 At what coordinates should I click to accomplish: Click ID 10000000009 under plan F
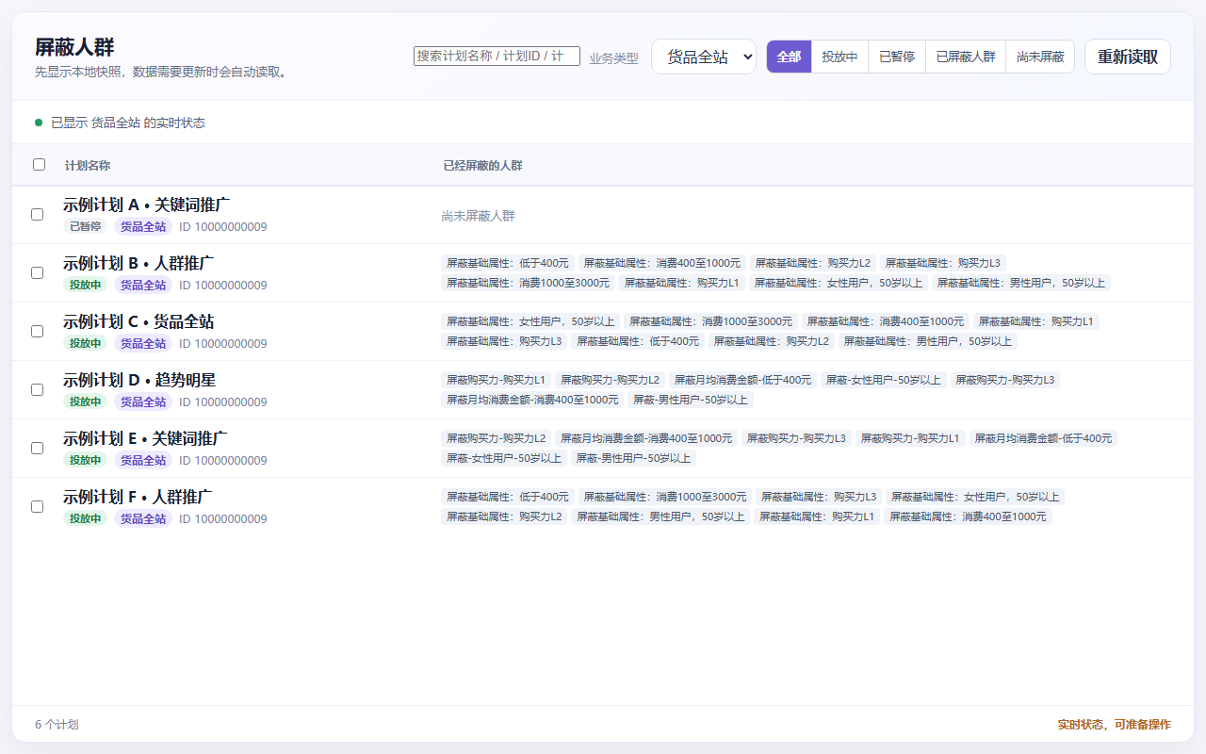(223, 518)
